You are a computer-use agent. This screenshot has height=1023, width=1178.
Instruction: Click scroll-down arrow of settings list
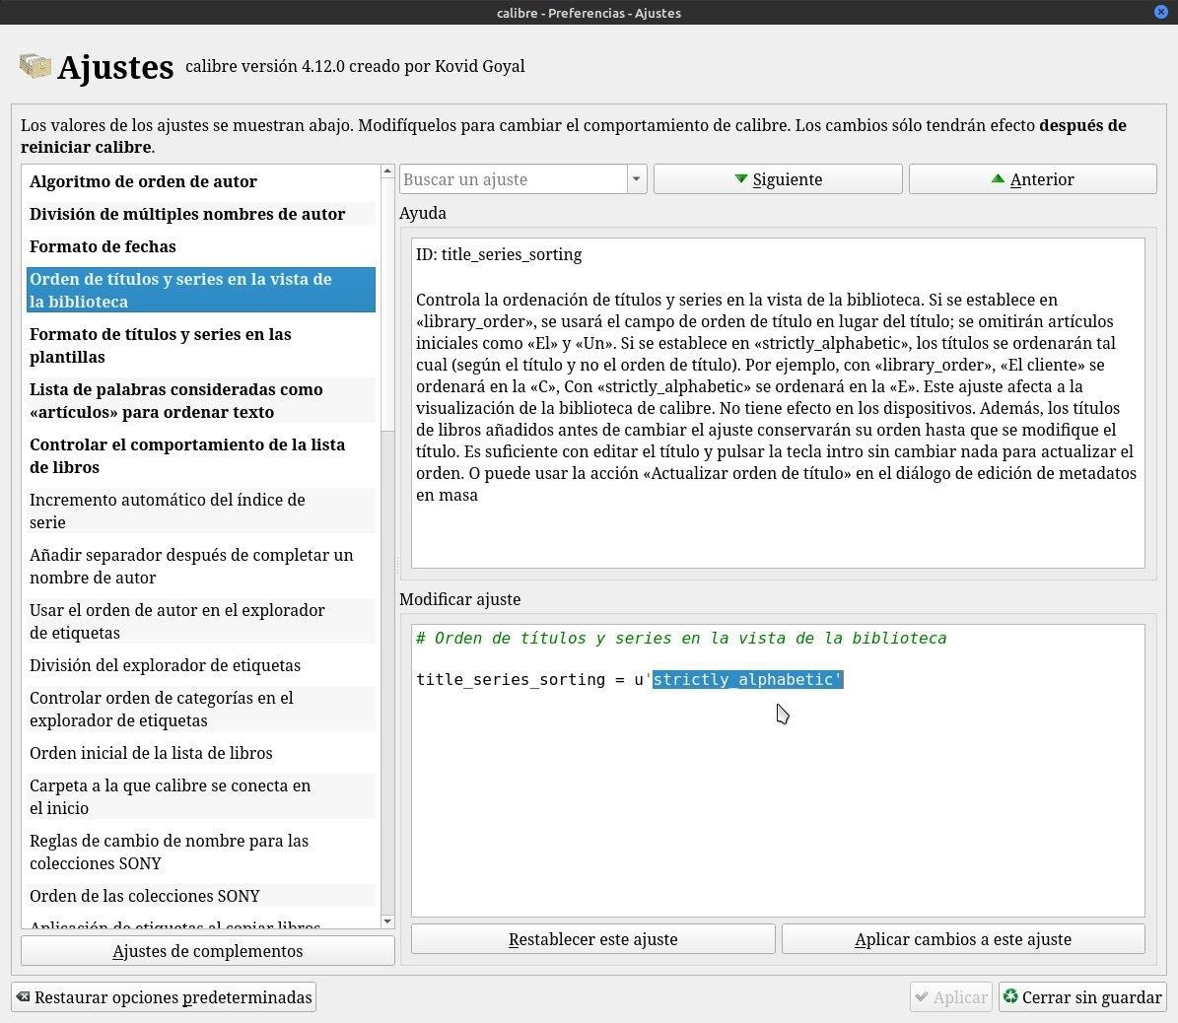pos(387,921)
